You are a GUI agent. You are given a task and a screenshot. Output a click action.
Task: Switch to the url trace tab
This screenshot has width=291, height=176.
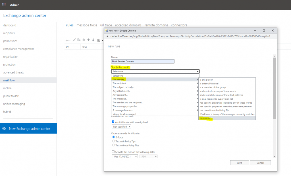[x=106, y=25]
